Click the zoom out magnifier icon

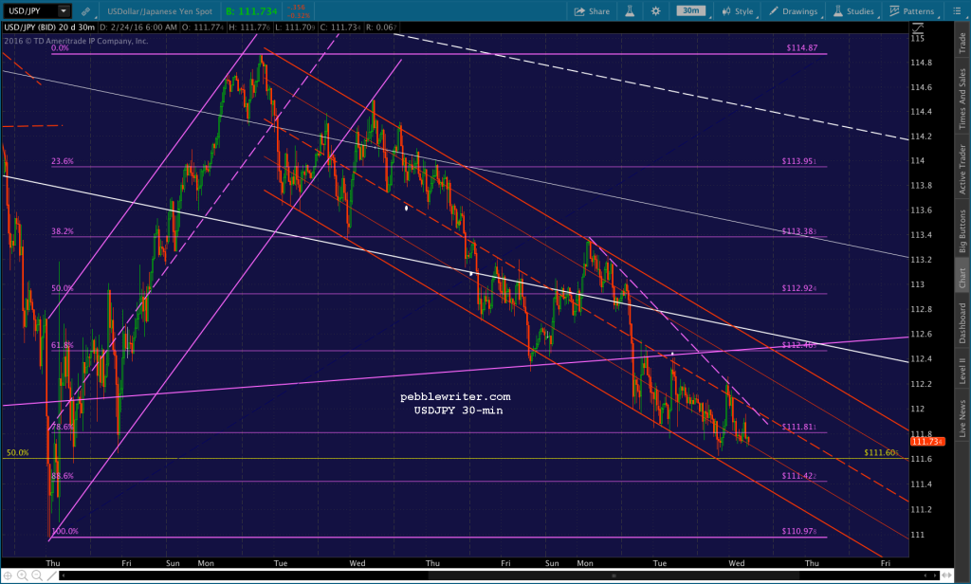37,575
